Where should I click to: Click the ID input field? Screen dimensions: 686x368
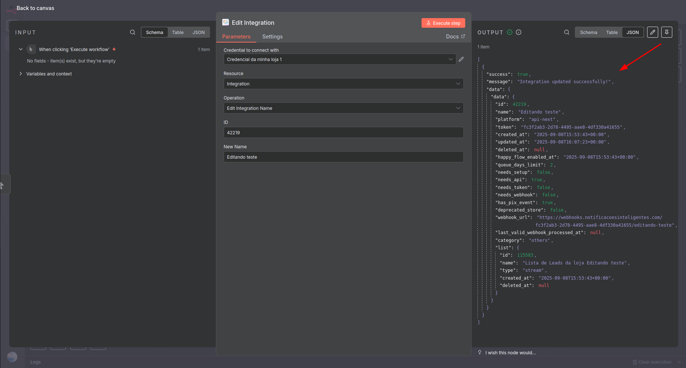[x=343, y=132]
